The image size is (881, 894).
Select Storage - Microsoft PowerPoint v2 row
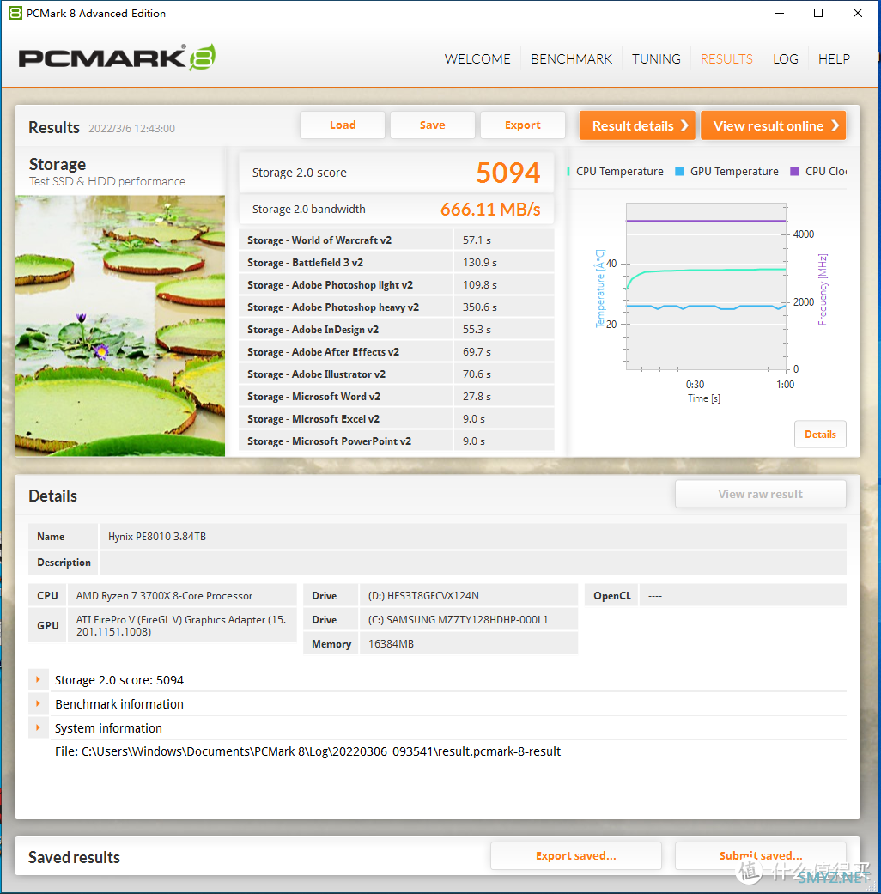tap(397, 441)
